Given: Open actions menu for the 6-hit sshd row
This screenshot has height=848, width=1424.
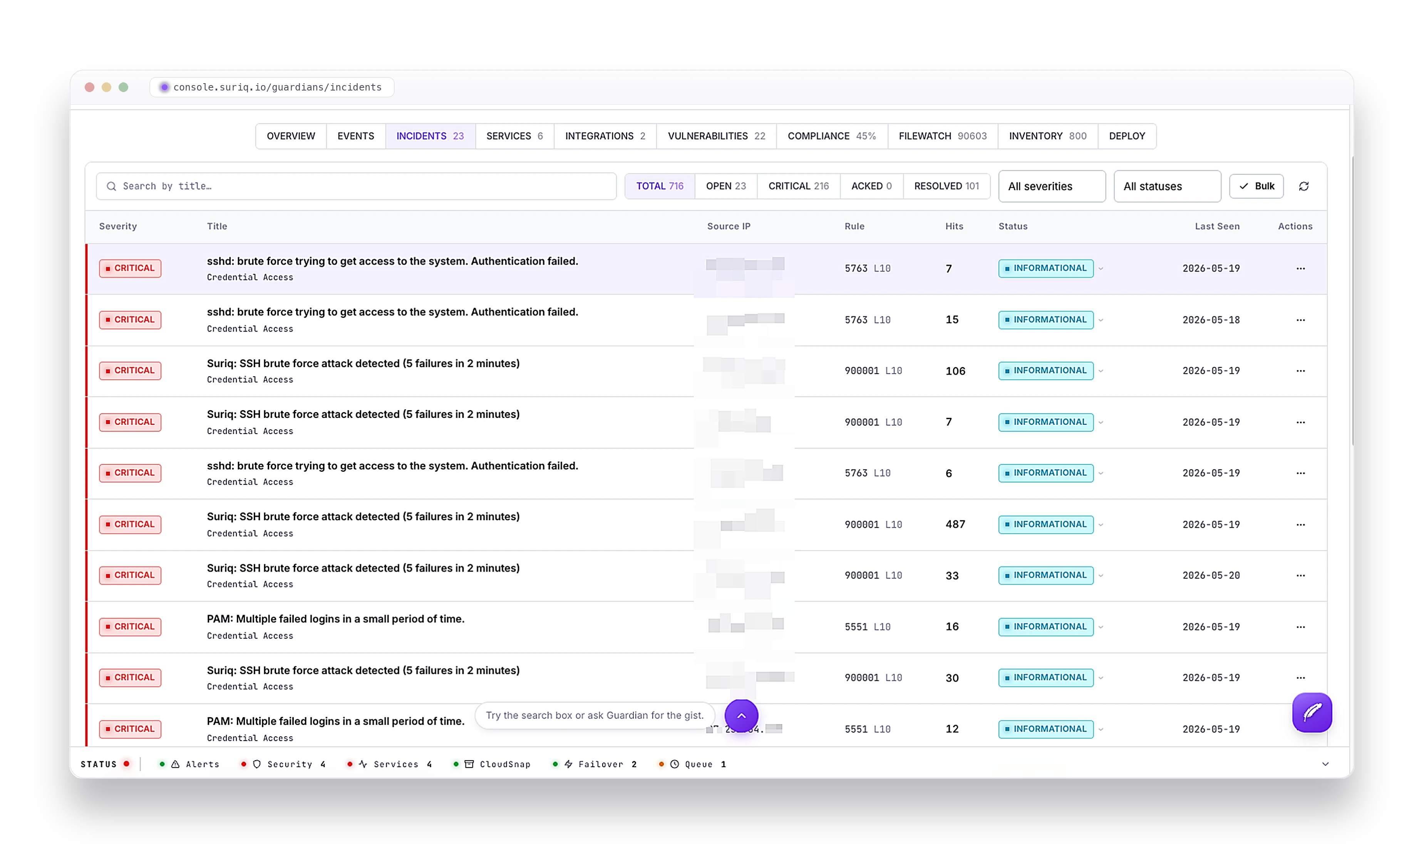Looking at the screenshot, I should click(x=1300, y=473).
